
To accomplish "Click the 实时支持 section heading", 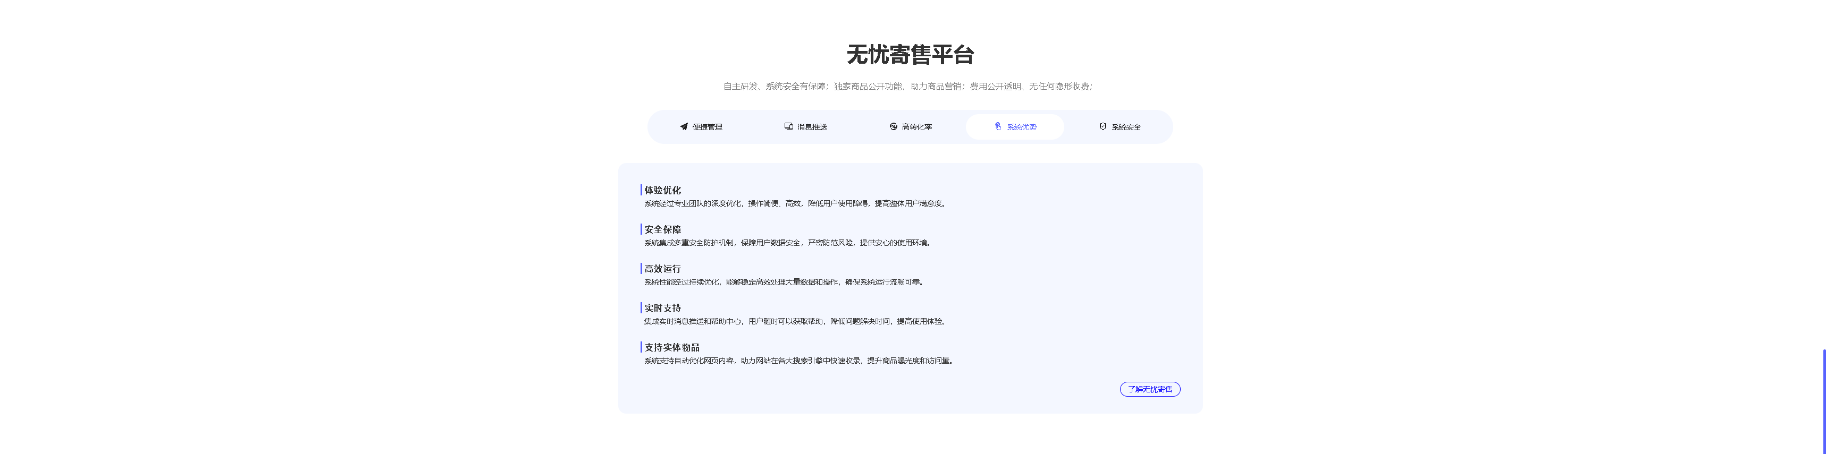I will (x=662, y=308).
